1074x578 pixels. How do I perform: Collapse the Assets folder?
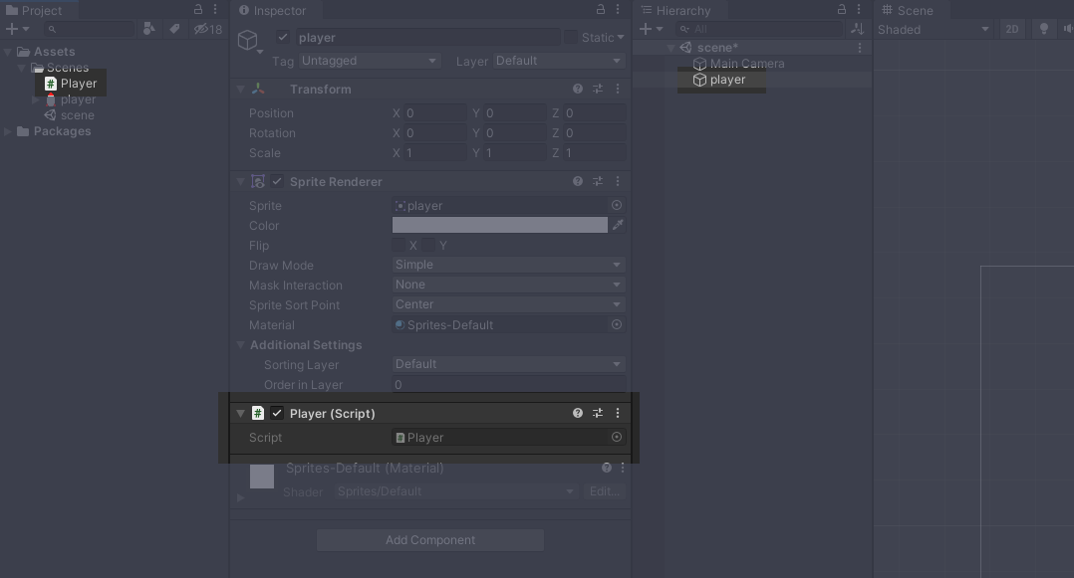8,52
